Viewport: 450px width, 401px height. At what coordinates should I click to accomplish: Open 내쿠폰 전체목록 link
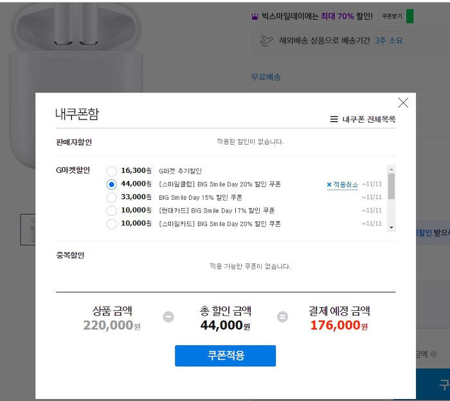369,119
